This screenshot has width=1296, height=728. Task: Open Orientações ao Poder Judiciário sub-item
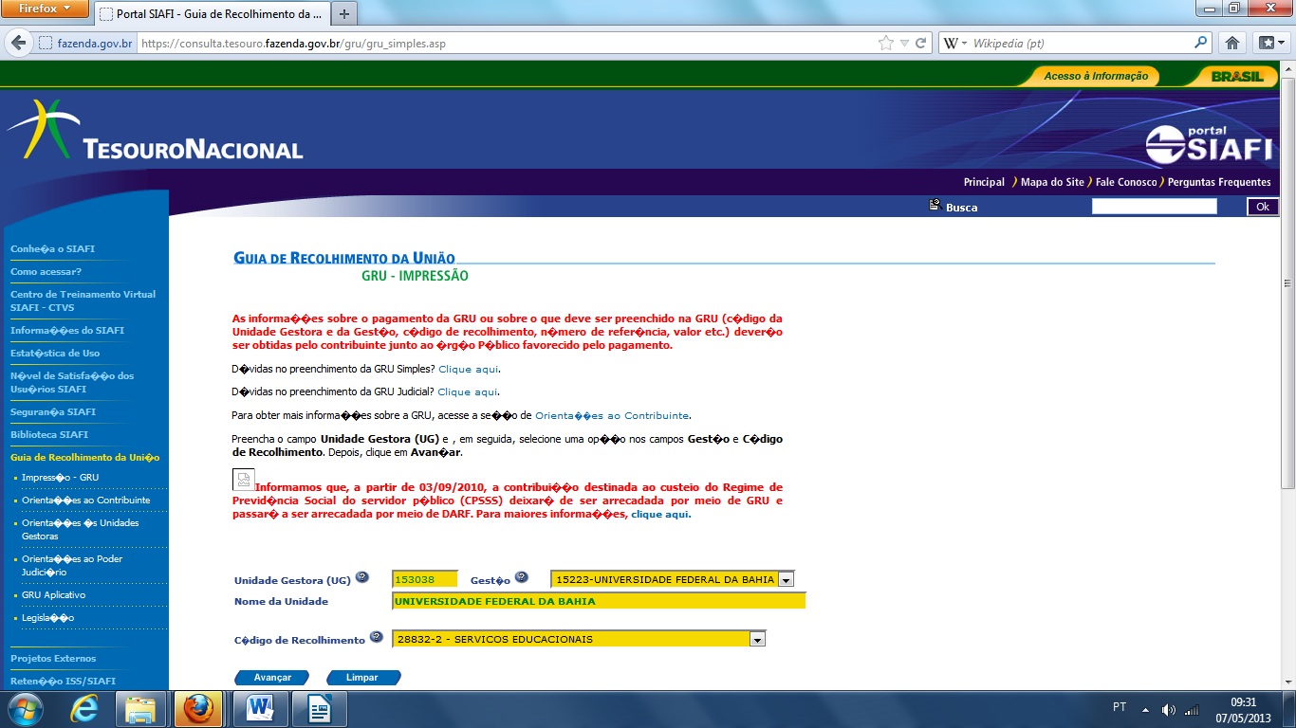72,566
